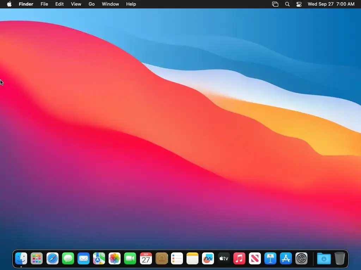
Task: Open the View menu
Action: click(76, 4)
